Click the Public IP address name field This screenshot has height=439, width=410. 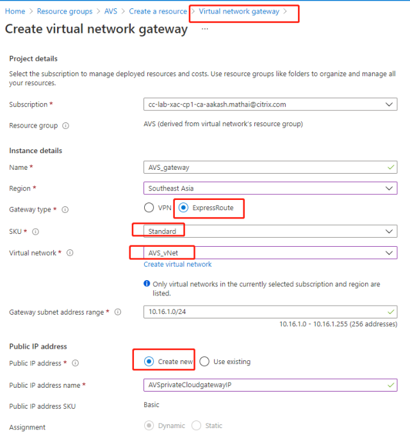(x=269, y=385)
